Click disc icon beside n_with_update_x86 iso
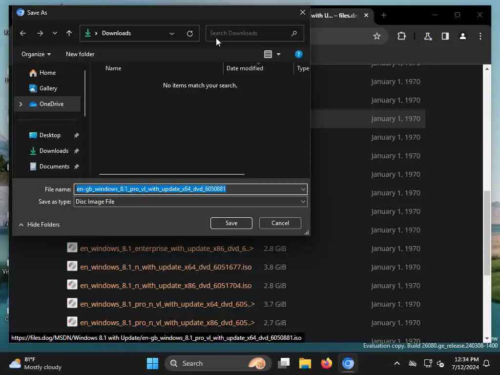The height and width of the screenshot is (375, 500). (72, 285)
